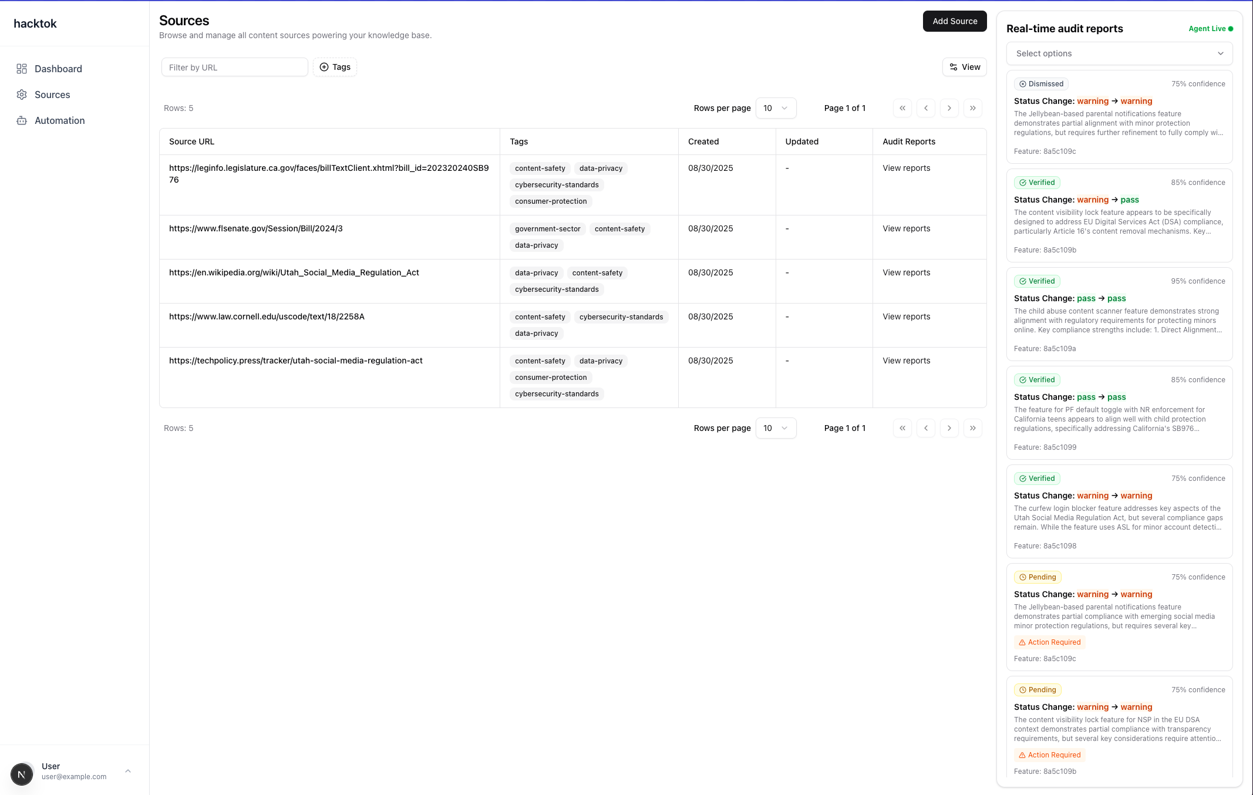Click the Automation robot icon in sidebar
This screenshot has width=1253, height=795.
[22, 120]
